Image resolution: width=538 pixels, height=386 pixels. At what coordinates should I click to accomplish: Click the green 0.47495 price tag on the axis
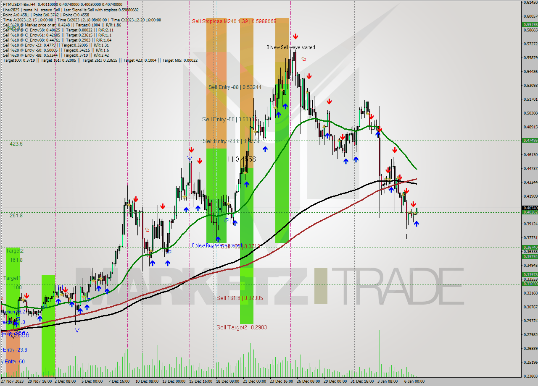pyautogui.click(x=530, y=140)
